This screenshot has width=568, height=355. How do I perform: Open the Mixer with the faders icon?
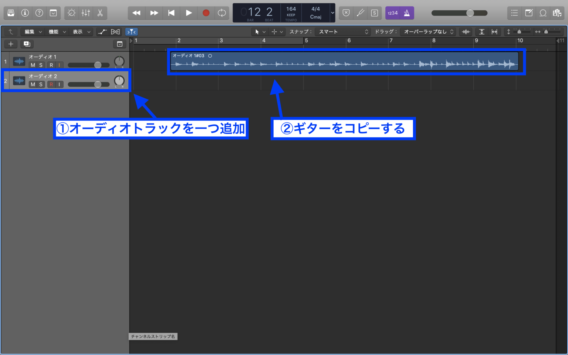click(x=85, y=13)
